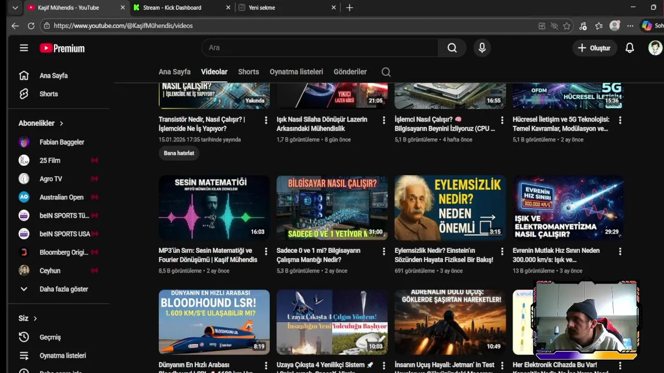Viewport: 664px width, 373px height.
Task: Open new browser tab with plus
Action: coord(350,8)
